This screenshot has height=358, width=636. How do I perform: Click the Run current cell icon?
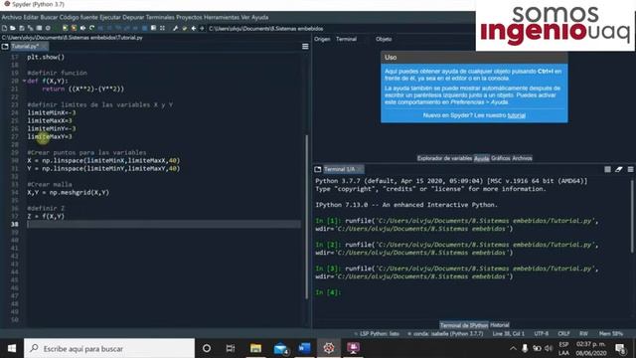coord(65,28)
